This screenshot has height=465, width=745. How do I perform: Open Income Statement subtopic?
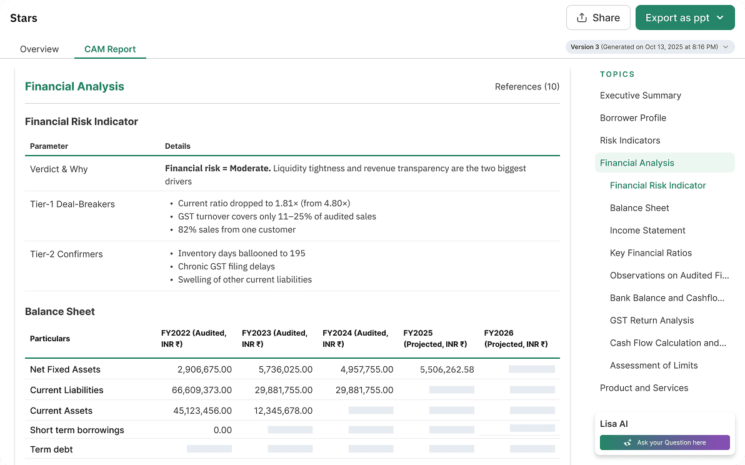647,231
